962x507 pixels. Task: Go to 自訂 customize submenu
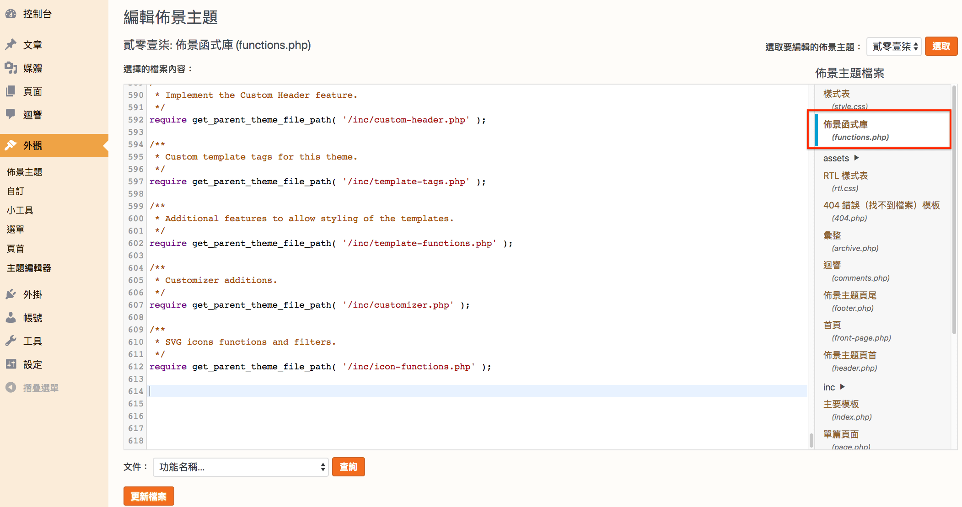point(16,191)
